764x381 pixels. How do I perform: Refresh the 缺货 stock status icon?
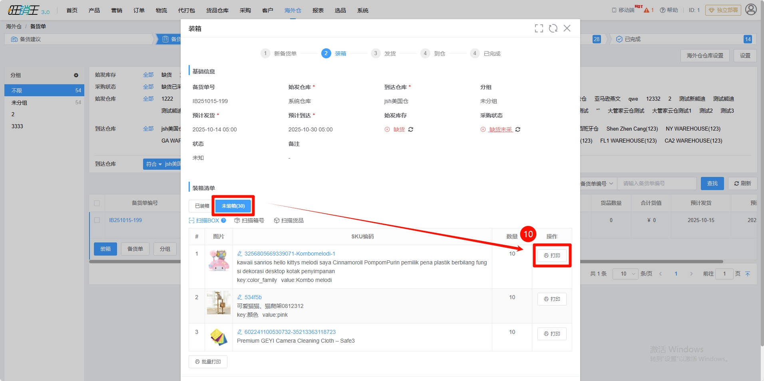[x=411, y=129]
